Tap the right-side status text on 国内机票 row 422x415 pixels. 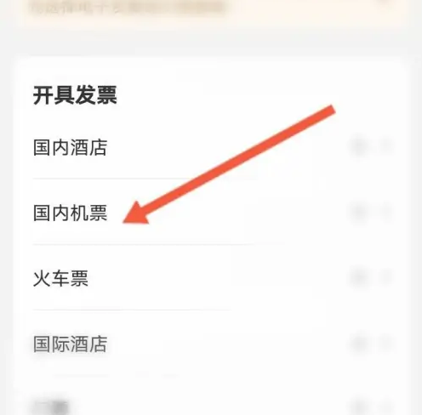coord(360,212)
